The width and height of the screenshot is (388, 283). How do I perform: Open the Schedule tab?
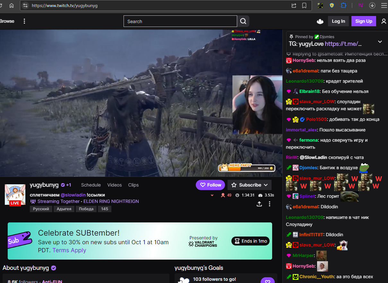tap(91, 185)
